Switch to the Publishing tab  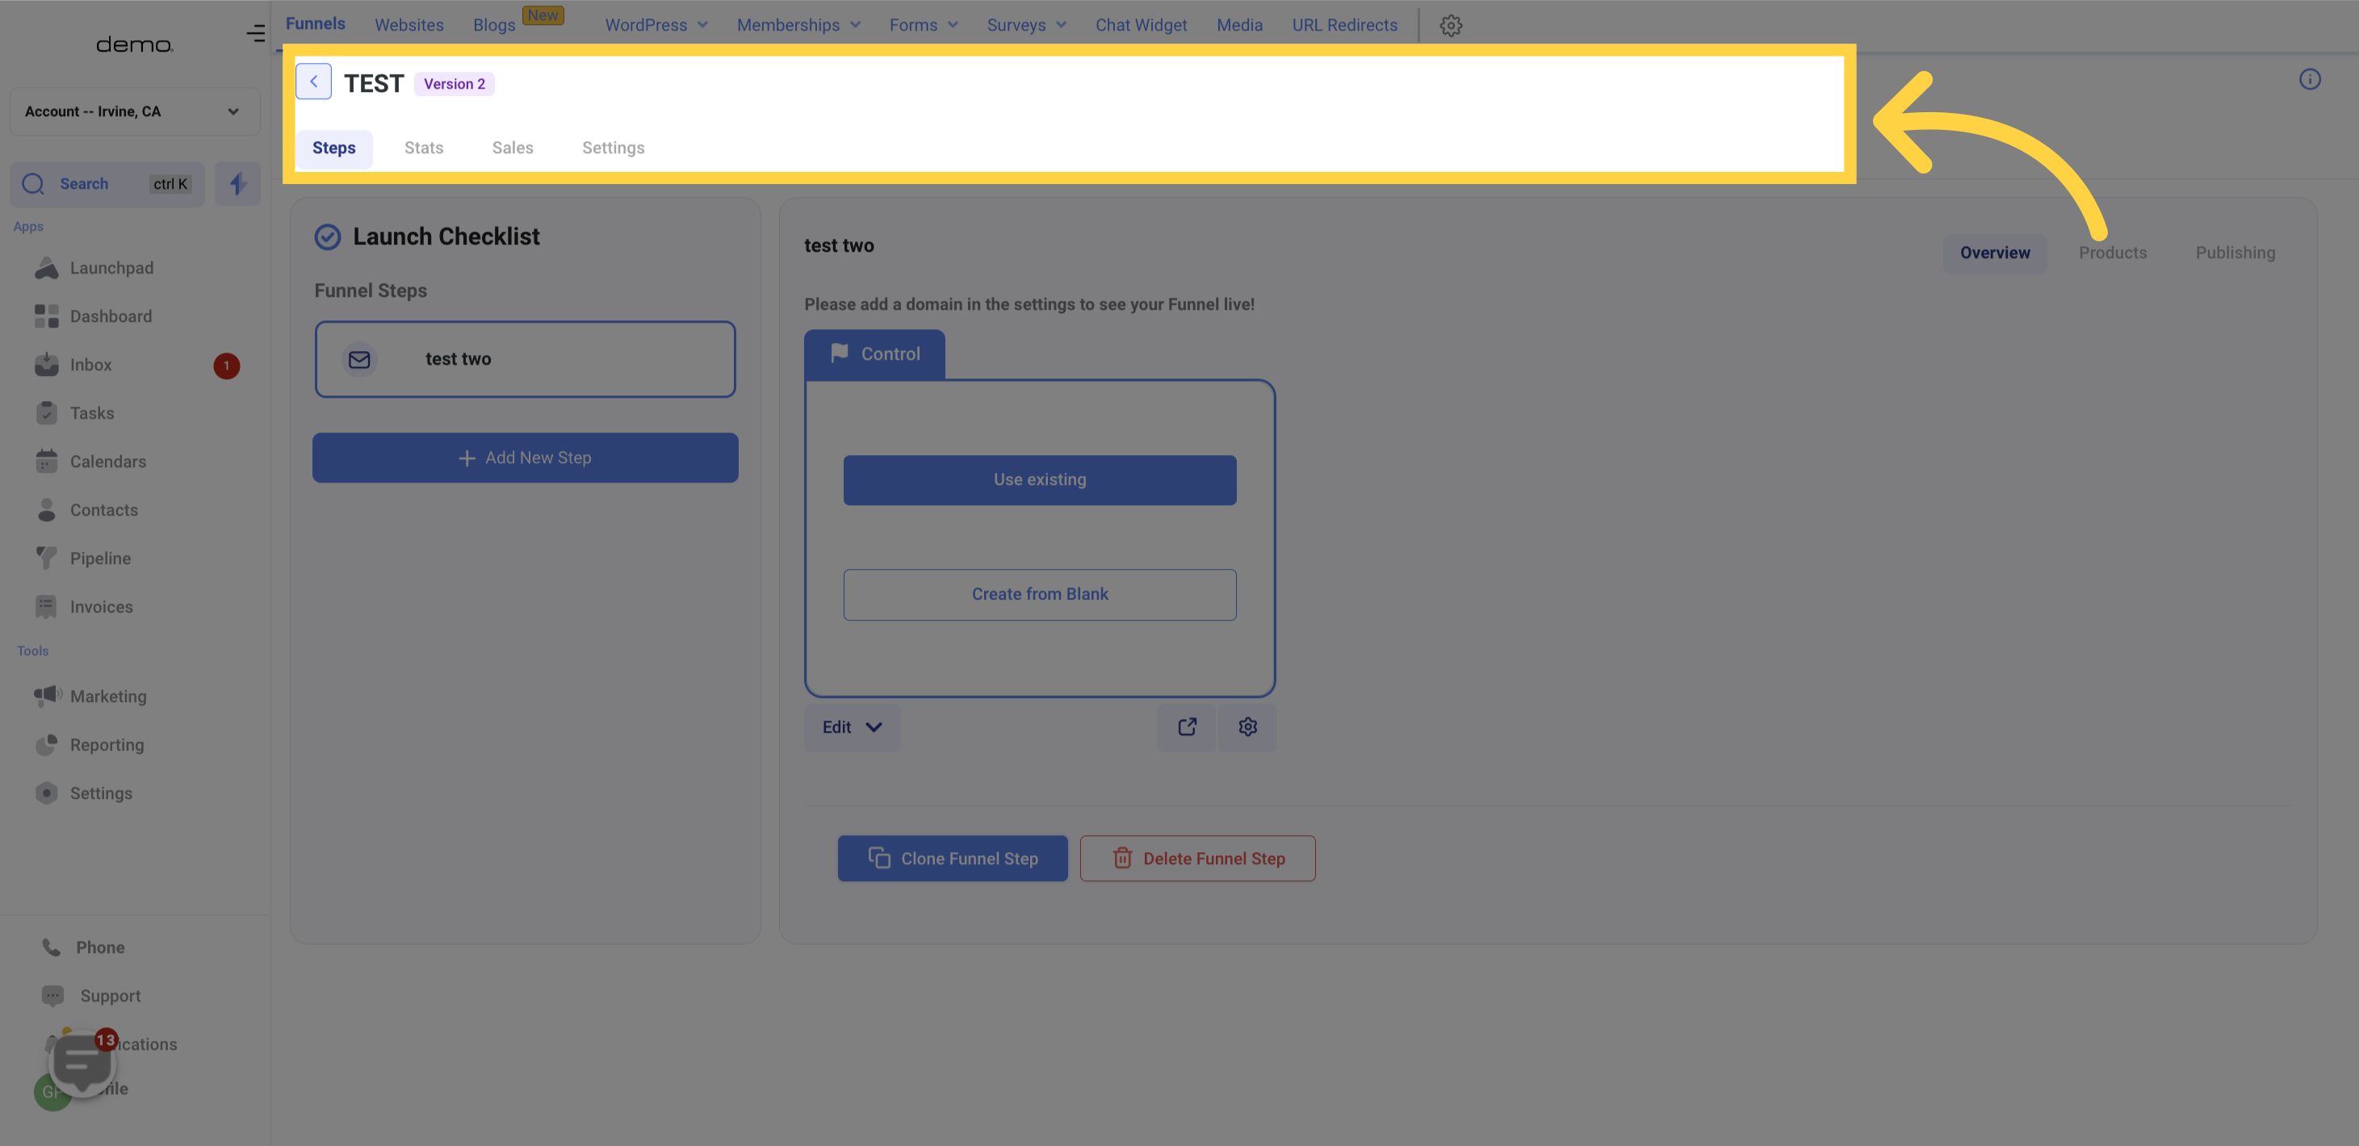tap(2235, 253)
